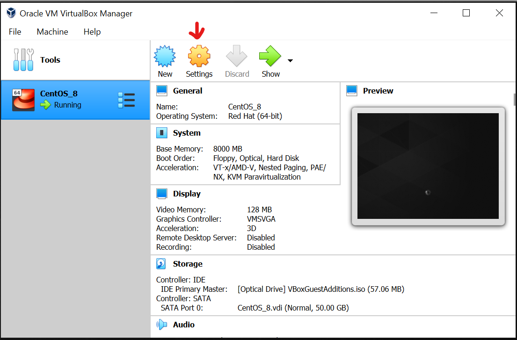Viewport: 517px width, 340px height.
Task: Click the System section chip icon
Action: 161,133
